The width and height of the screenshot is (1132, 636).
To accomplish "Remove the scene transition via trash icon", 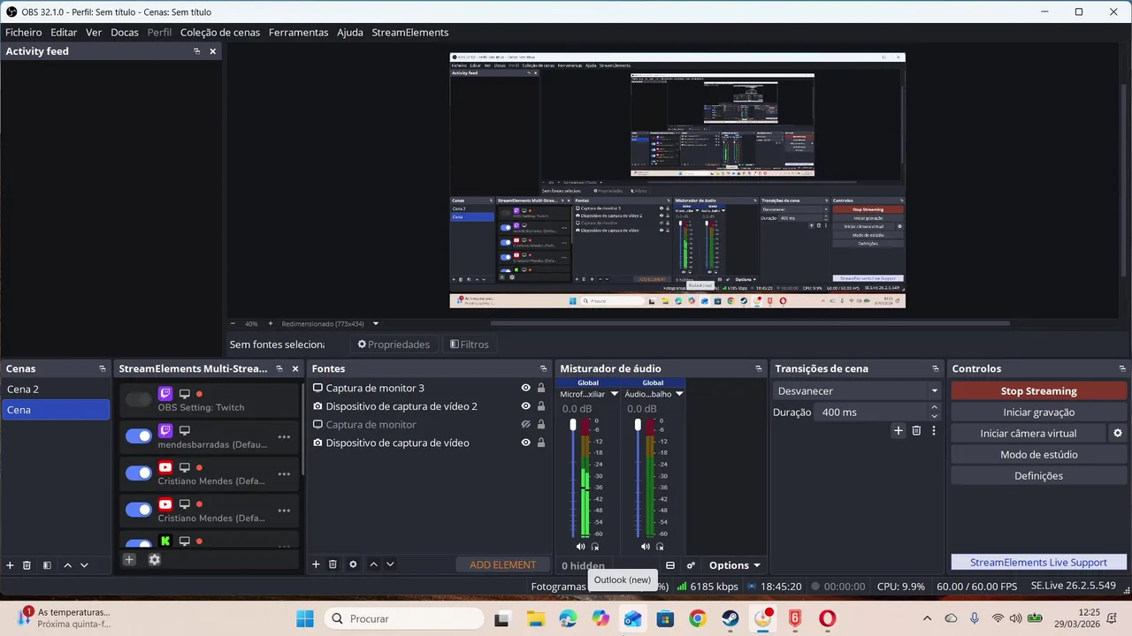I will [x=916, y=430].
